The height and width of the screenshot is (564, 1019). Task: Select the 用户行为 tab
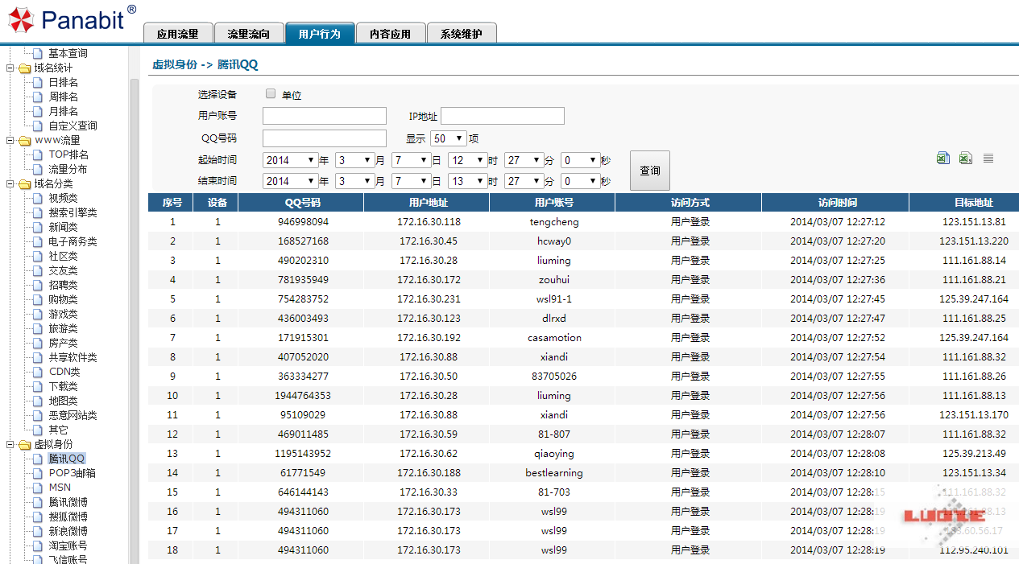pyautogui.click(x=320, y=33)
